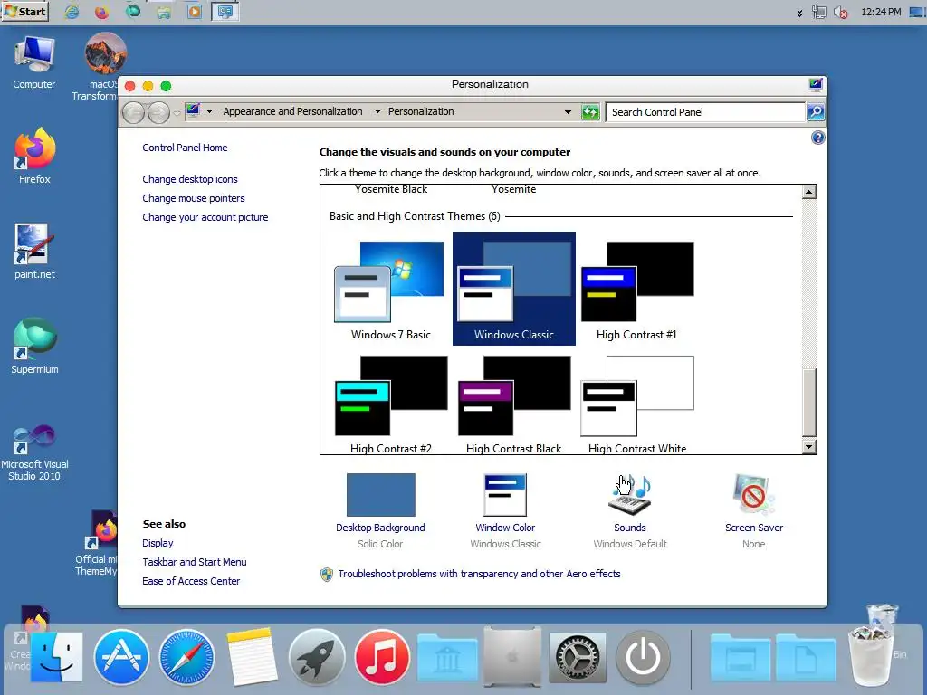The image size is (927, 695).
Task: Open Windows Media Player taskbar icon
Action: (195, 12)
